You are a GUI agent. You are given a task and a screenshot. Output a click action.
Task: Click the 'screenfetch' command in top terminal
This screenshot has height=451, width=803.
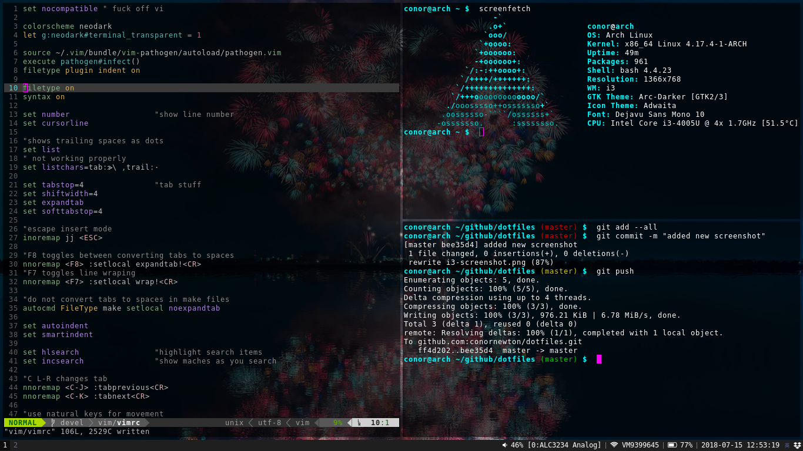505,9
